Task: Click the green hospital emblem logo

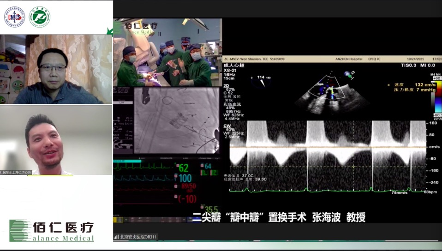Action: 40,17
